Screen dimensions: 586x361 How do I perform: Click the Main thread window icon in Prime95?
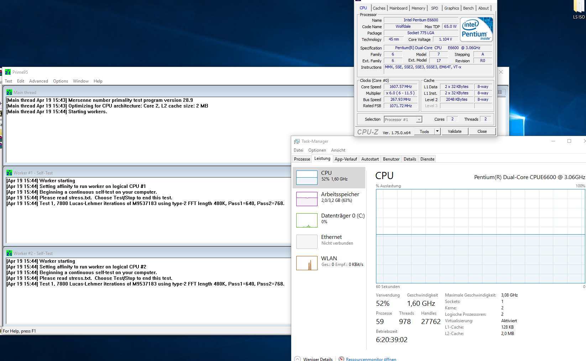coord(9,92)
